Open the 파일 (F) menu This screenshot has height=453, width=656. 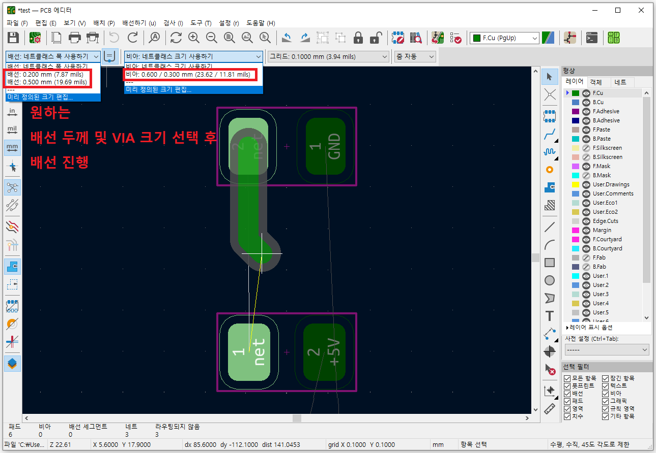(17, 23)
